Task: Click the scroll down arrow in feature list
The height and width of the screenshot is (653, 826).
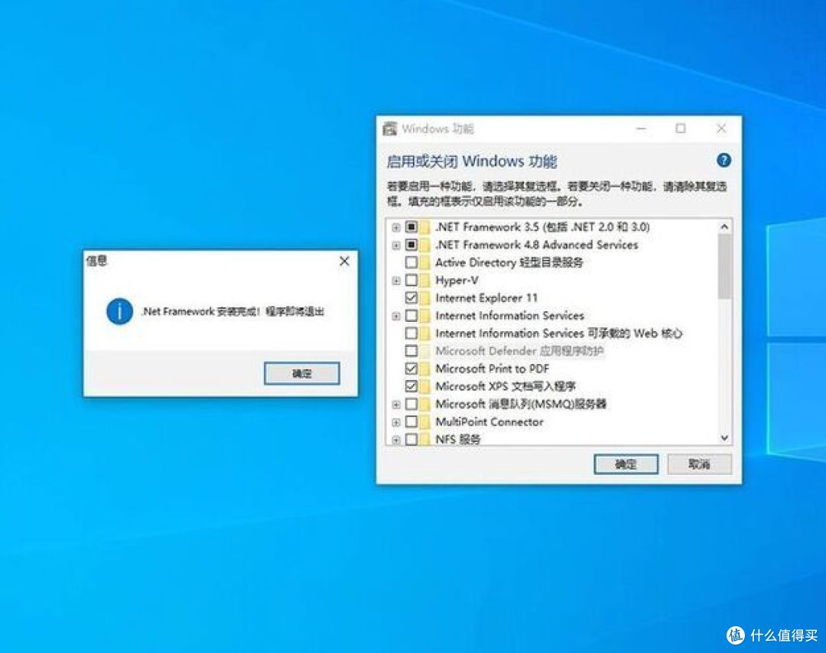Action: click(724, 438)
